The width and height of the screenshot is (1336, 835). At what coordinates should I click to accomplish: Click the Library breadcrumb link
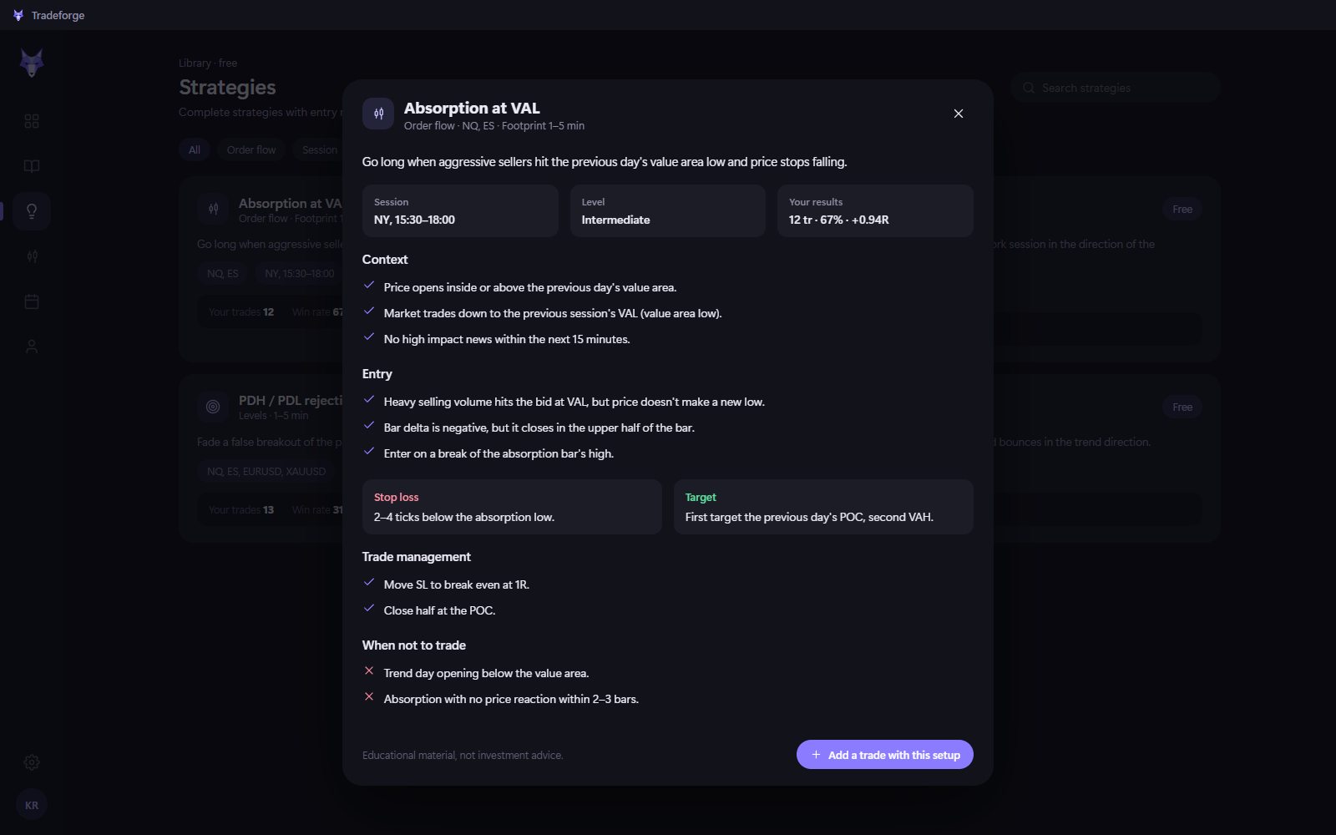[195, 63]
